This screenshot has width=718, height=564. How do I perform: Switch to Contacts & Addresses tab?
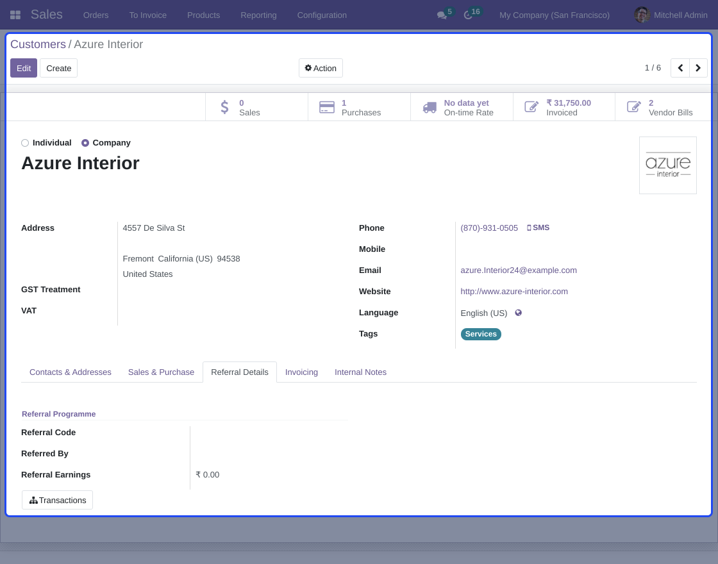pos(71,372)
